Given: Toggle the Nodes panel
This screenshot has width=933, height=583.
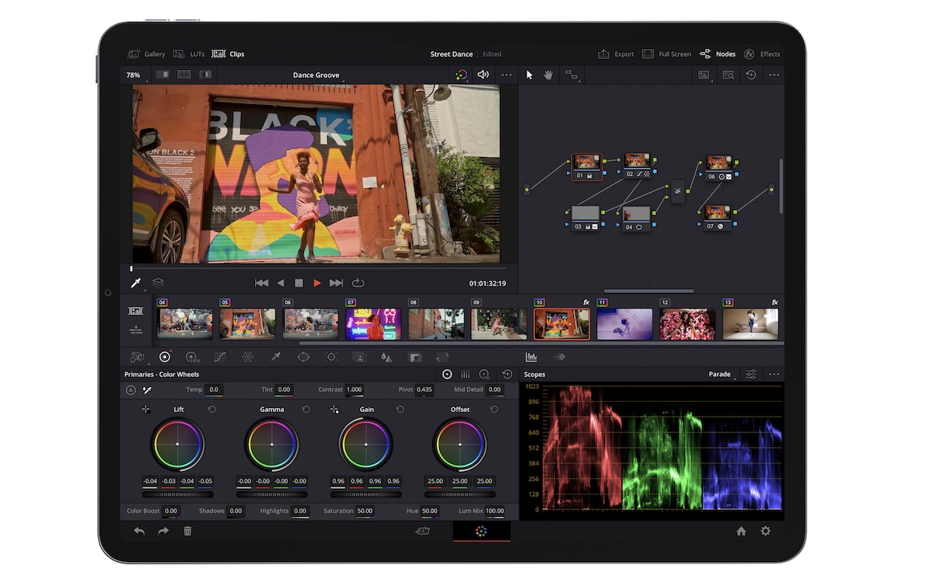Looking at the screenshot, I should tap(718, 54).
